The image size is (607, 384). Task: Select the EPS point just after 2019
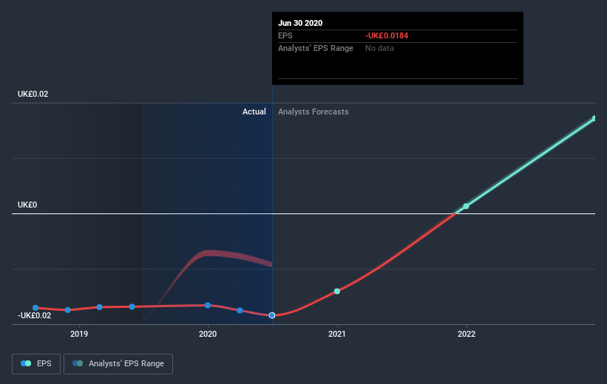coord(100,307)
